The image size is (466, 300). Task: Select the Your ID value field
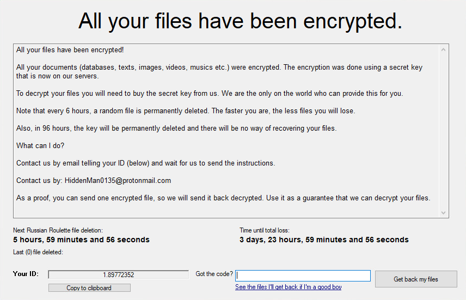coord(118,275)
